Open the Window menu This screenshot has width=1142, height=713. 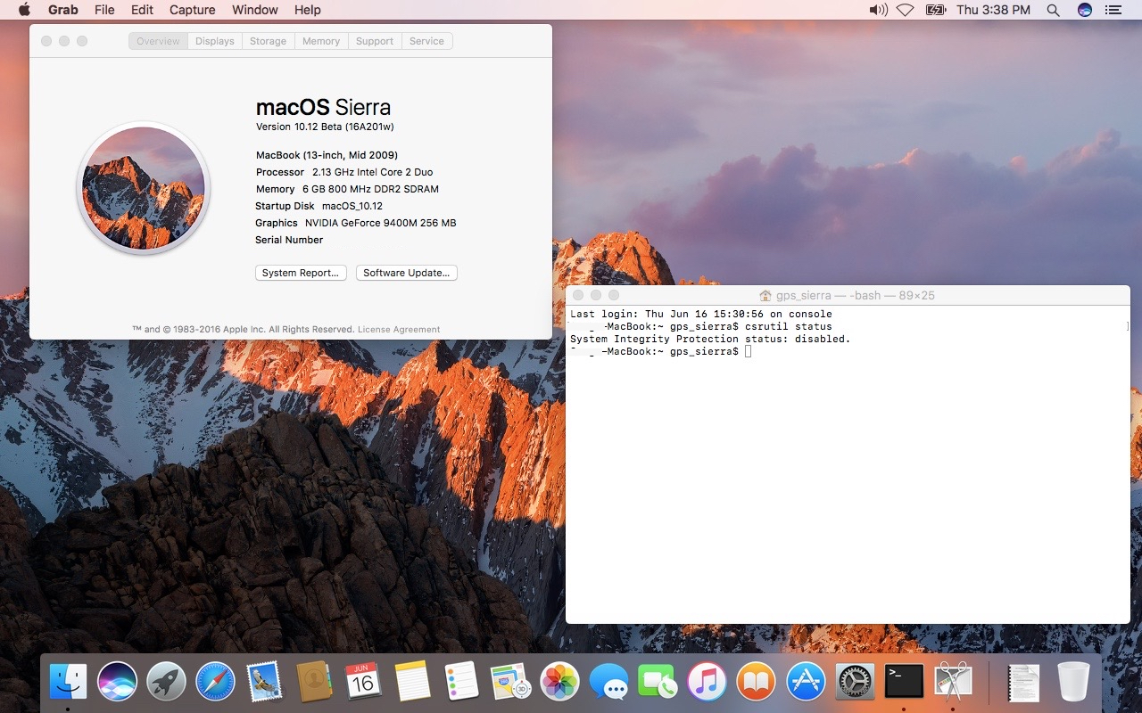(254, 10)
